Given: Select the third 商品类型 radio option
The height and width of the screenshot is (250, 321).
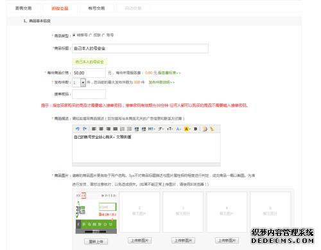Looking at the screenshot, I should click(103, 35).
